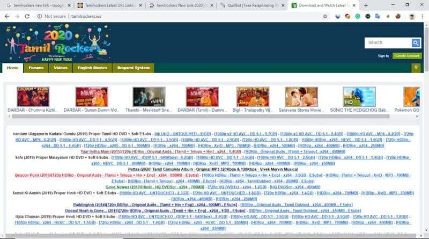The image size is (429, 239).
Task: Open the Videos navigation tab
Action: coord(61,68)
